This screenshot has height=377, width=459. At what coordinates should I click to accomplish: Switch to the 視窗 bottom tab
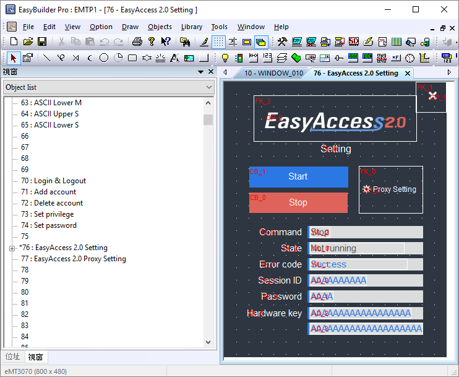click(35, 357)
